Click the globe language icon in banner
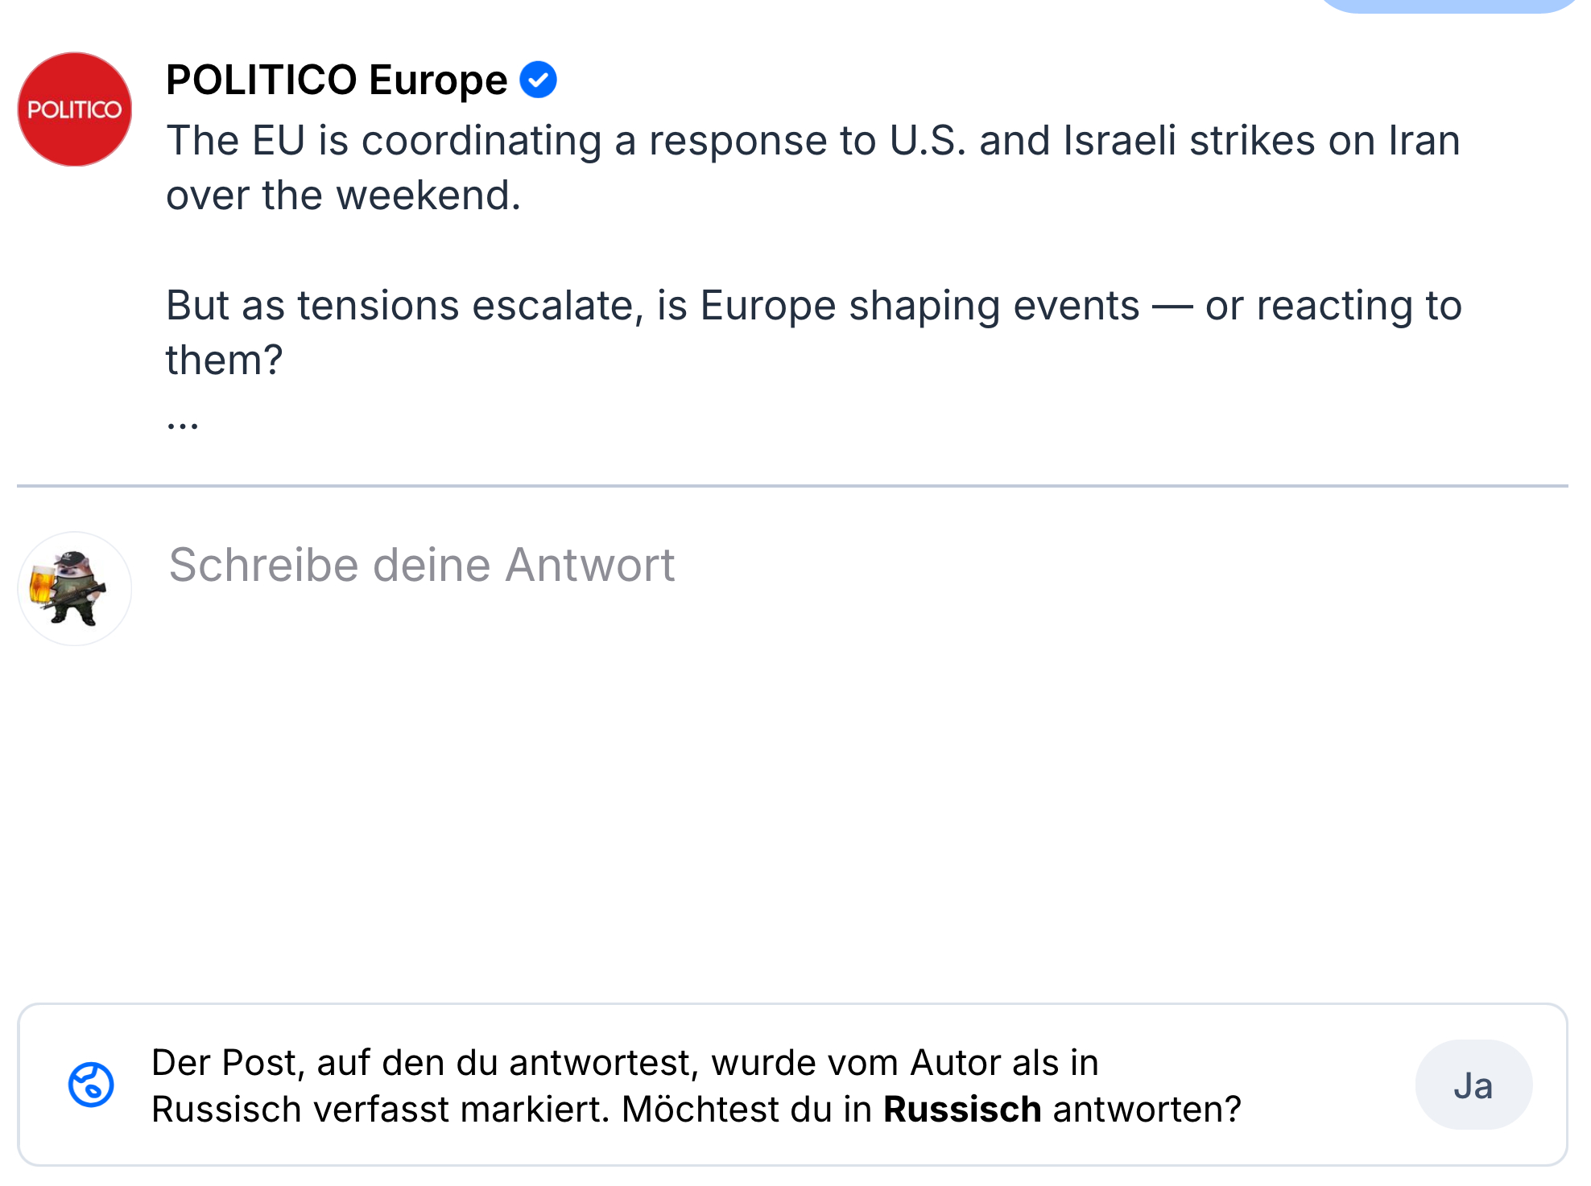 (91, 1085)
